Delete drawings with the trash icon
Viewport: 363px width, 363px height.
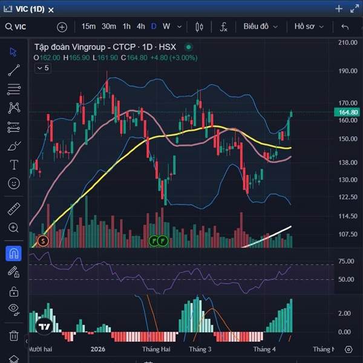[x=14, y=335]
